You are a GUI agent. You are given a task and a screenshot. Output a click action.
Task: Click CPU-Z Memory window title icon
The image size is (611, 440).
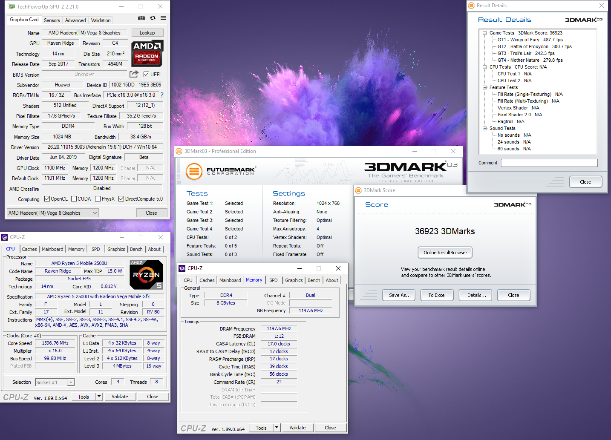tap(182, 268)
